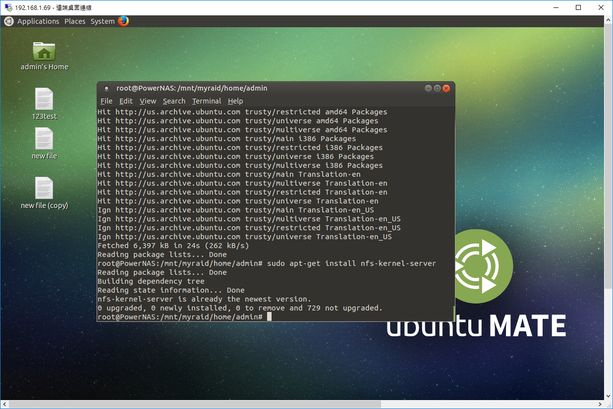Click the Ubuntu MATE logo in the panel
Image resolution: width=613 pixels, height=409 pixels.
click(x=8, y=21)
